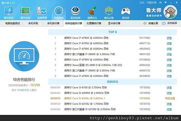
Task: Open 详情 for rank 4 score 485016
Action: tap(169, 54)
